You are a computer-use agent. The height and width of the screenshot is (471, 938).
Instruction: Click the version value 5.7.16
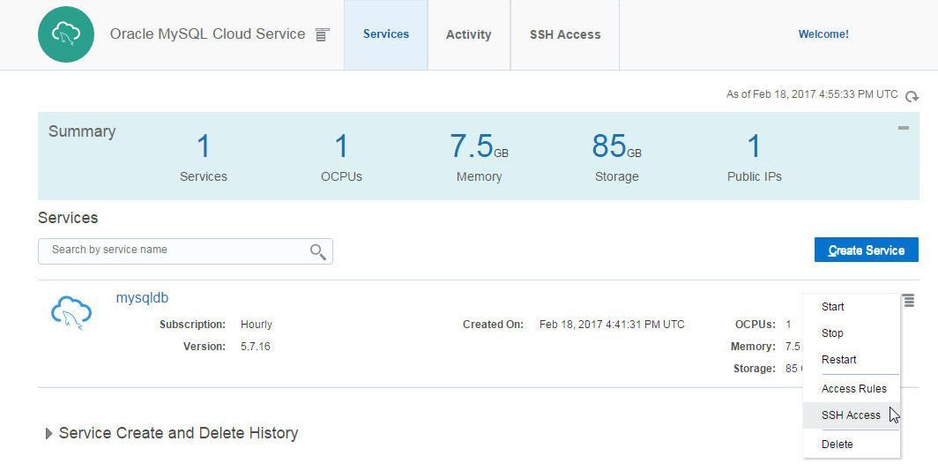click(256, 347)
